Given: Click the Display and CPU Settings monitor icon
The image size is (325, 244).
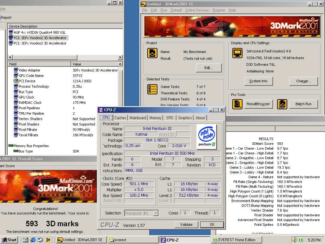Looking at the screenshot, I should pyautogui.click(x=237, y=53).
